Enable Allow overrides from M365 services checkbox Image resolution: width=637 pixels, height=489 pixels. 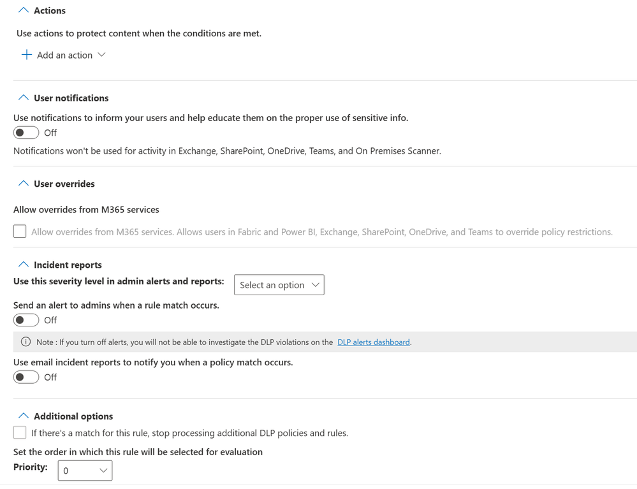coord(20,231)
